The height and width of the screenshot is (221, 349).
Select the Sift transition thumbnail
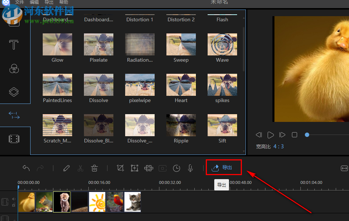[x=222, y=125]
